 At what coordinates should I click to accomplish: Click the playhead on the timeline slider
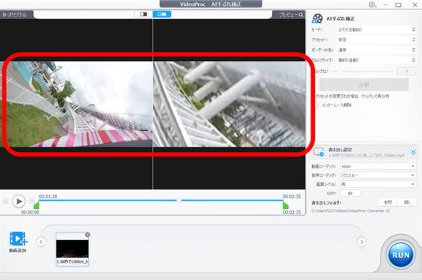tap(179, 200)
